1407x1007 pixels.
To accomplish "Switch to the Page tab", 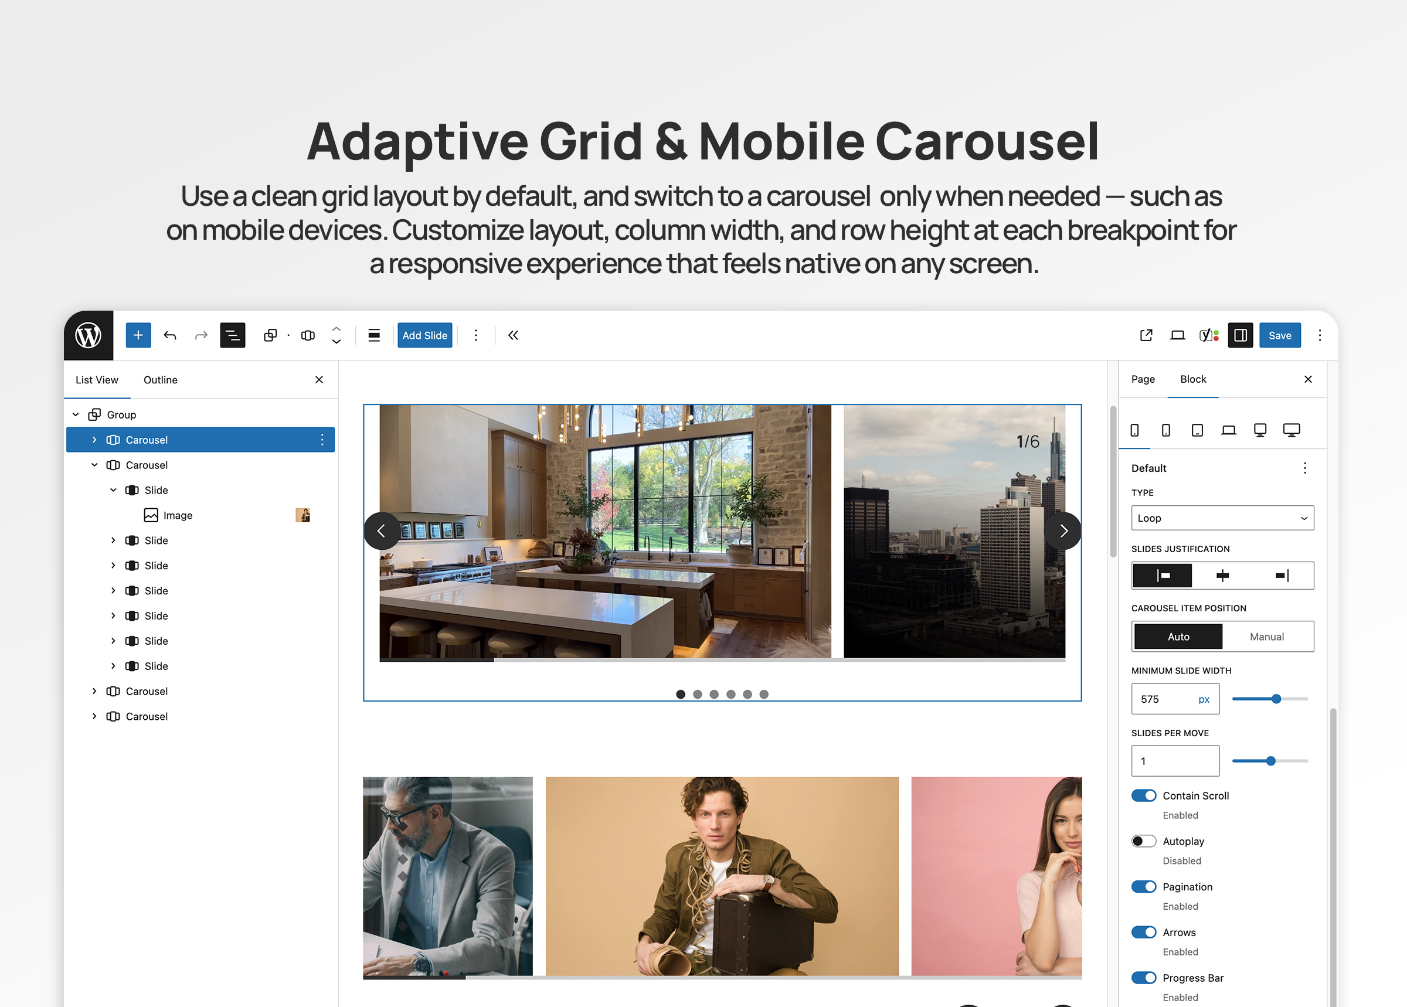I will [x=1142, y=379].
